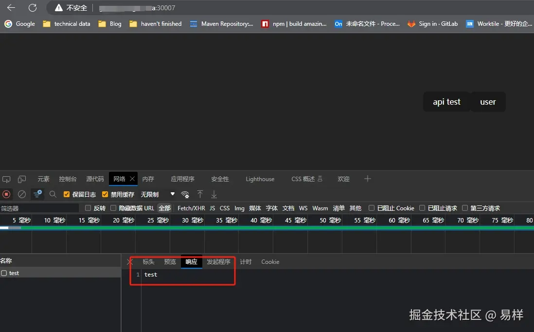Switch to the CSS 概述 tab
Screen dimensions: 534x332
306,179
